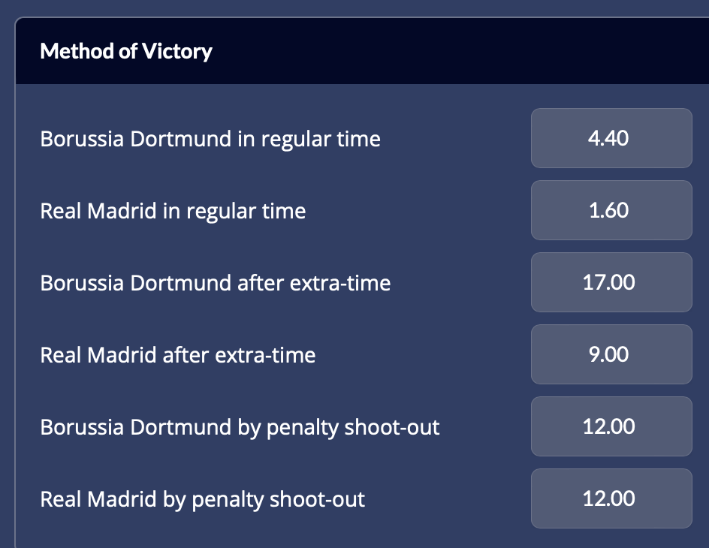The image size is (709, 548).
Task: Choose the lowest-priced odds button in the list
Action: (611, 210)
